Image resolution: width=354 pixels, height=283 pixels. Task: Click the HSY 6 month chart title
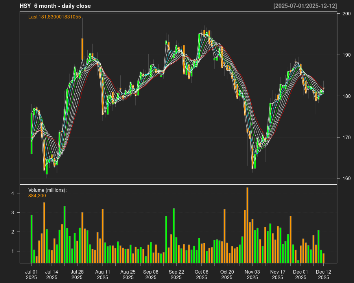[x=55, y=6]
